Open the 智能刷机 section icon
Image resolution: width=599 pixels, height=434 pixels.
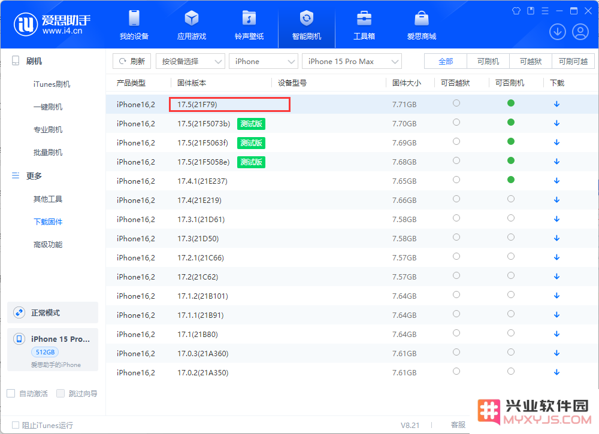coord(306,18)
